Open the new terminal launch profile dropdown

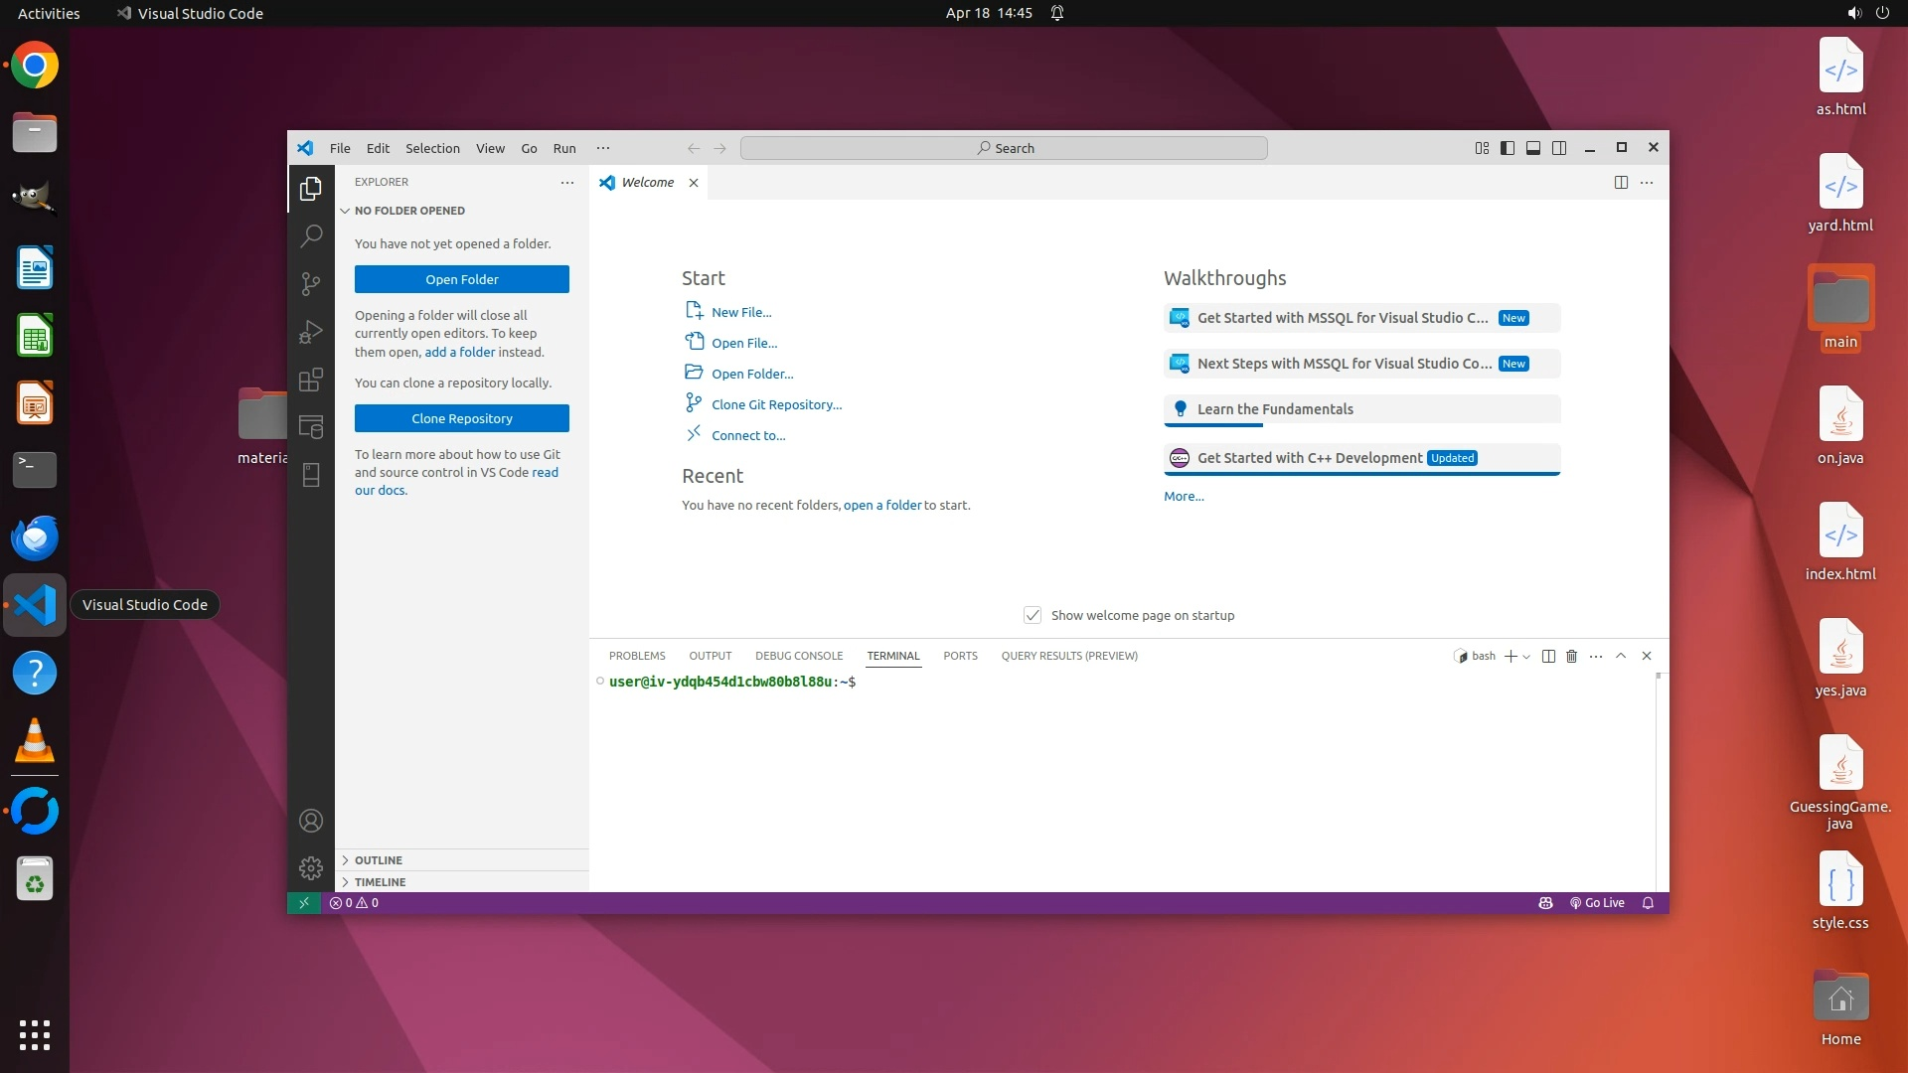pyautogui.click(x=1527, y=657)
